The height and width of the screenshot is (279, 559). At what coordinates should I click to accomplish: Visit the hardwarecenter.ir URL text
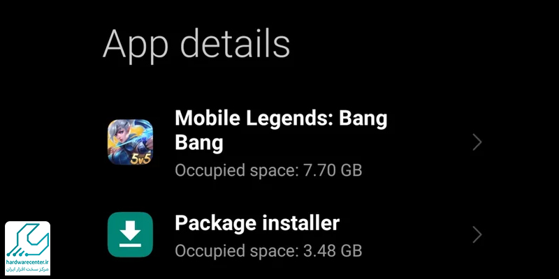pos(27,262)
